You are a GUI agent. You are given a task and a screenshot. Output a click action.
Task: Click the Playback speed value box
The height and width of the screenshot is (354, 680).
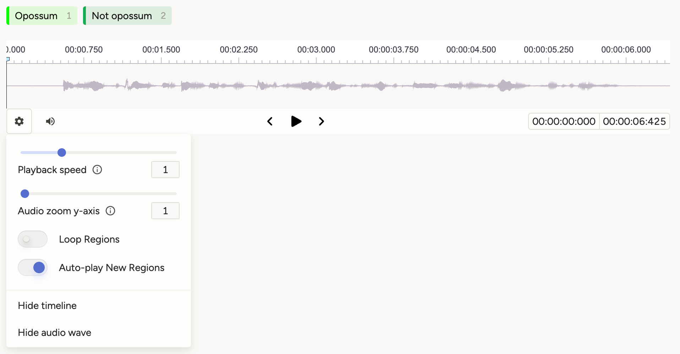pos(165,170)
